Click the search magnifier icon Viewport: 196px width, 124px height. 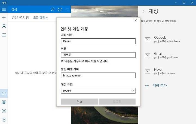[x=53, y=9]
